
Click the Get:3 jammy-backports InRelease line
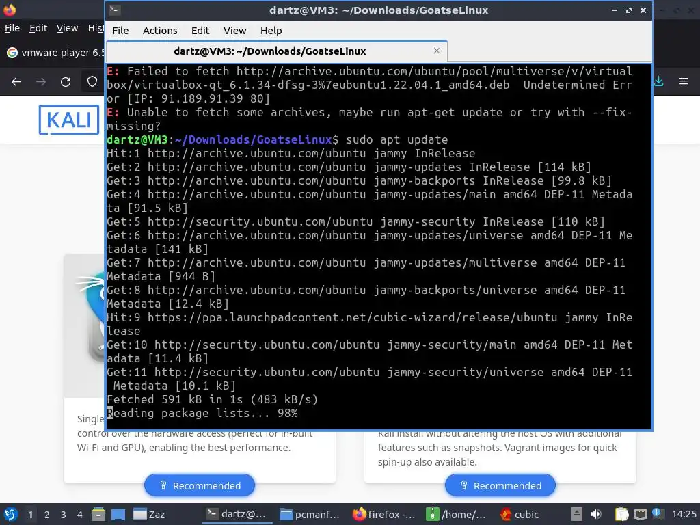tap(360, 180)
